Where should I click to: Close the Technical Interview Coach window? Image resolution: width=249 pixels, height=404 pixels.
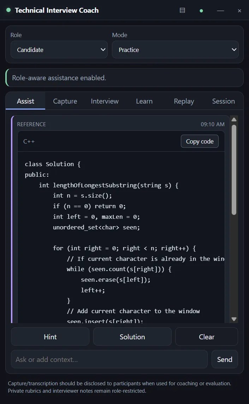click(x=239, y=11)
